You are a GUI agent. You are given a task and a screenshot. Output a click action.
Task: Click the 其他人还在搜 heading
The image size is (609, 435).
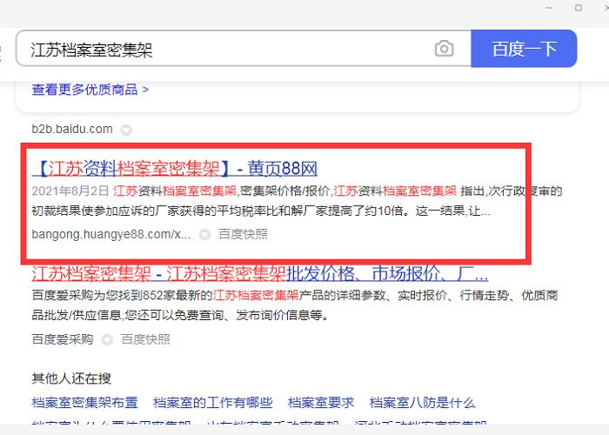click(x=71, y=378)
